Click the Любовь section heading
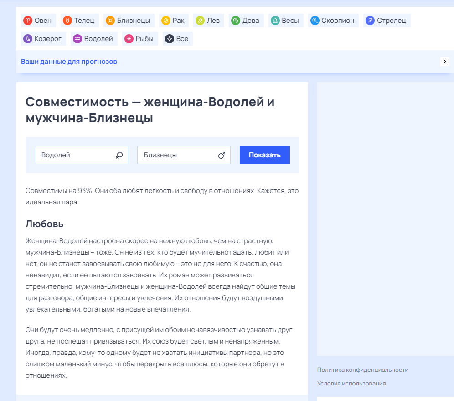The height and width of the screenshot is (401, 454). [x=44, y=224]
